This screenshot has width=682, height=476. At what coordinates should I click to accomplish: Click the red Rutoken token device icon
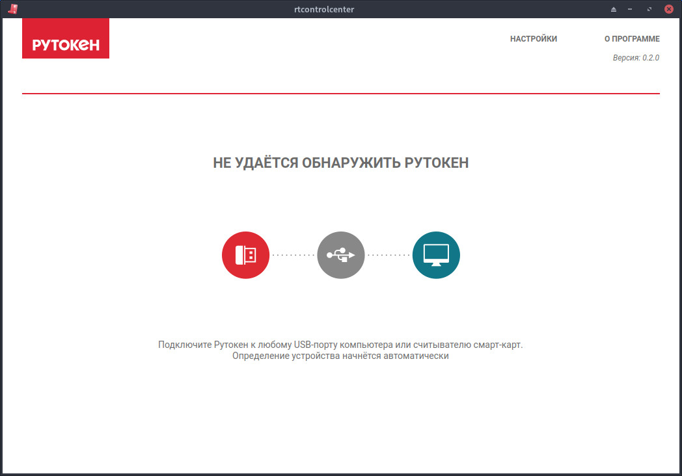pos(246,255)
